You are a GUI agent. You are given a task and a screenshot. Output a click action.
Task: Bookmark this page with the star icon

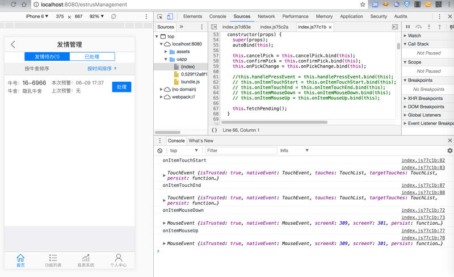click(x=363, y=5)
